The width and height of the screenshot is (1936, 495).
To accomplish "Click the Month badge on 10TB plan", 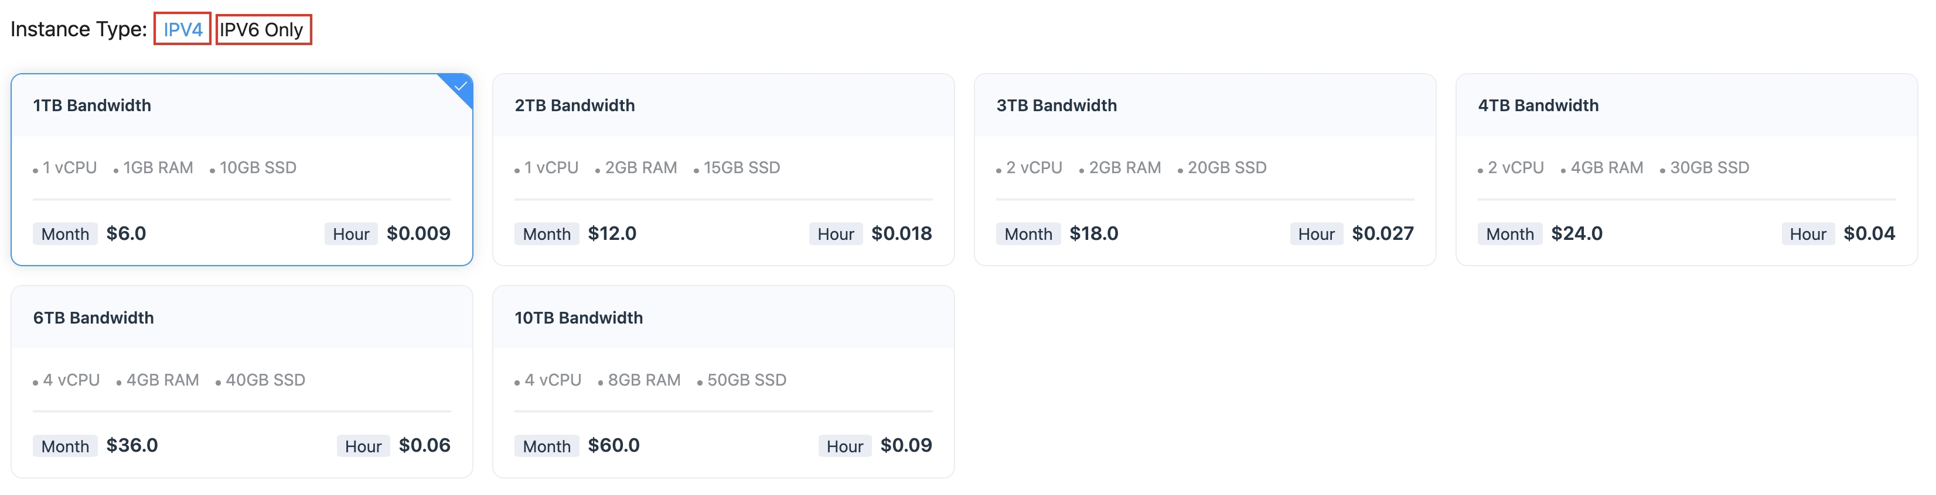I will (546, 445).
